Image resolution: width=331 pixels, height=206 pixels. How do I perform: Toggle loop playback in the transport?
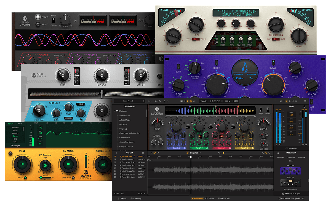click(x=191, y=101)
